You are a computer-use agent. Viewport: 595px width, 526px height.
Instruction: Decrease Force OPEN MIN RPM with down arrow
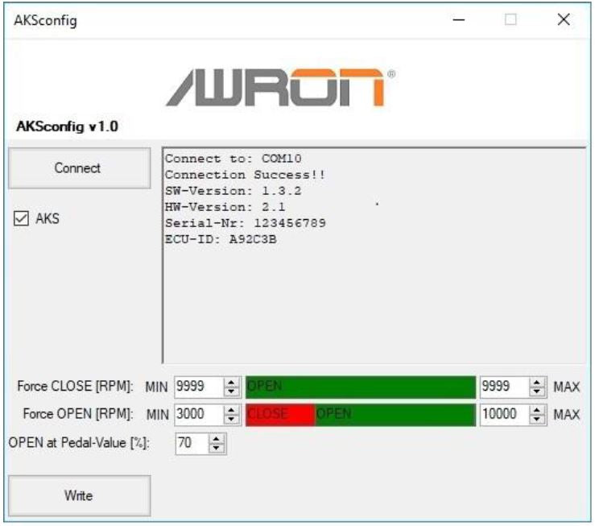point(231,419)
